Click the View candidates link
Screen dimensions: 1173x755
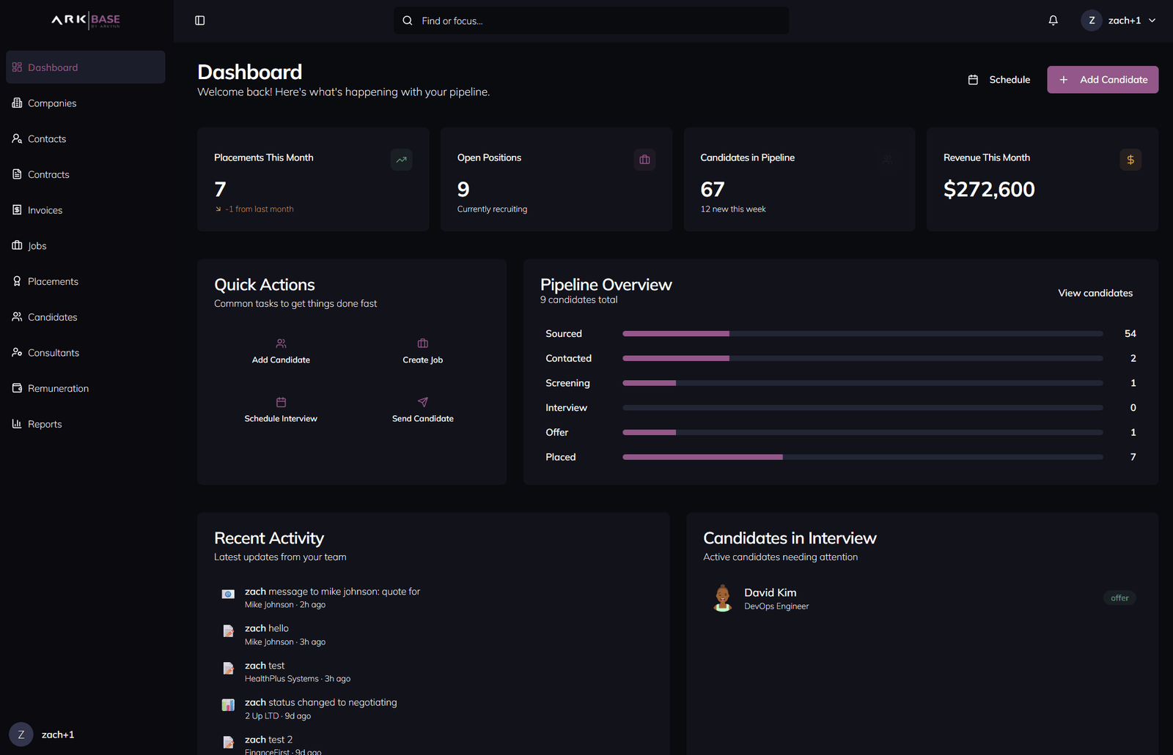[x=1095, y=293]
